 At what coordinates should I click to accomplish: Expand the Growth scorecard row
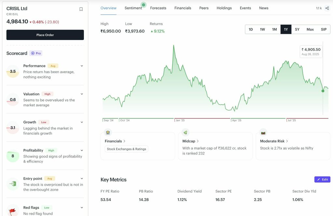pyautogui.click(x=82, y=122)
